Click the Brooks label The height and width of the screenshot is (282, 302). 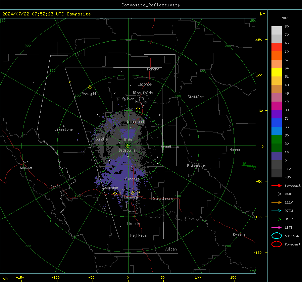(x=239, y=235)
